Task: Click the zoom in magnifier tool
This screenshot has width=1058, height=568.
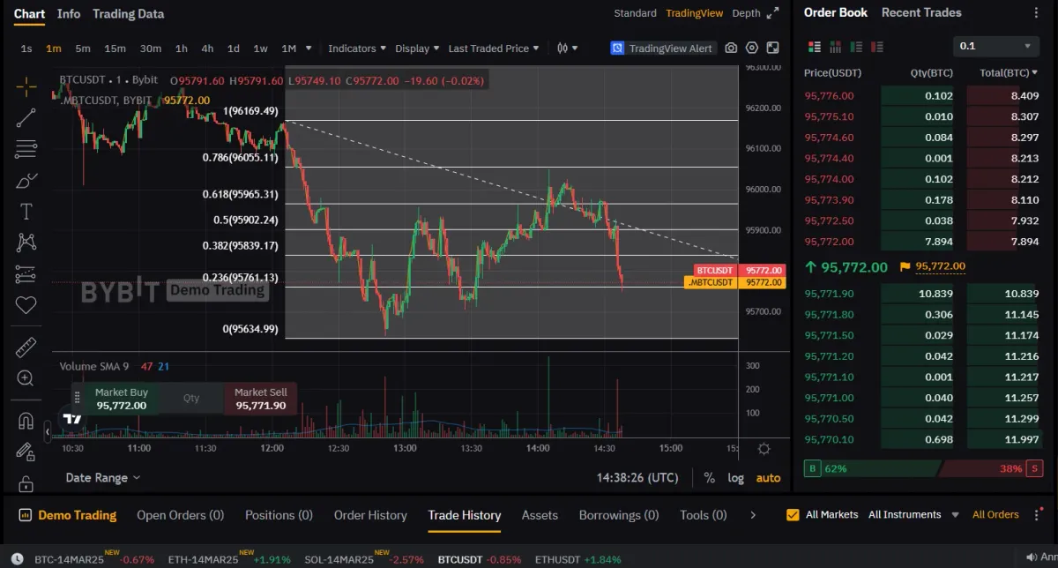Action: 26,378
